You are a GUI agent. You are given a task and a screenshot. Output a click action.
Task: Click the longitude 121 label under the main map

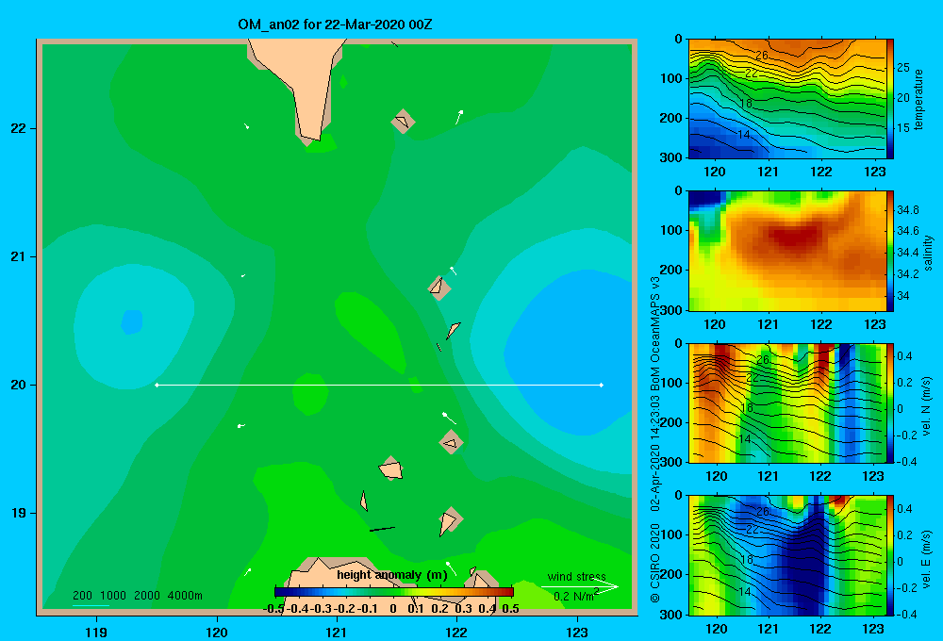tap(337, 632)
